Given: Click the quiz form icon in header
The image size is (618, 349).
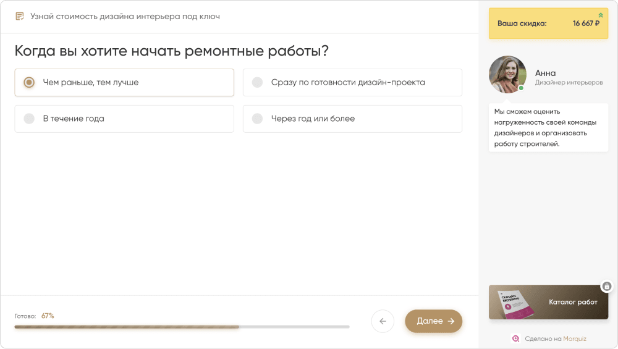Looking at the screenshot, I should (x=20, y=17).
